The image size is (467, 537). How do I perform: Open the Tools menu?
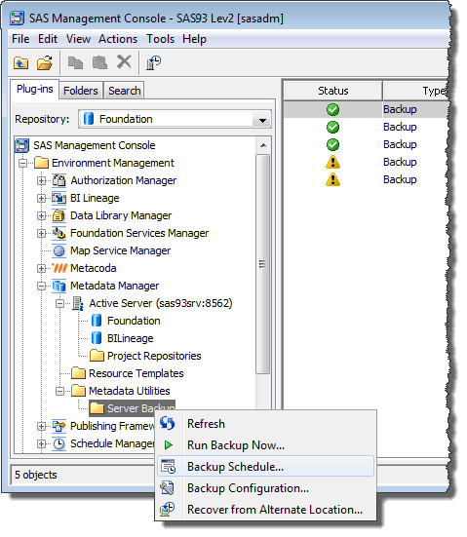click(160, 39)
